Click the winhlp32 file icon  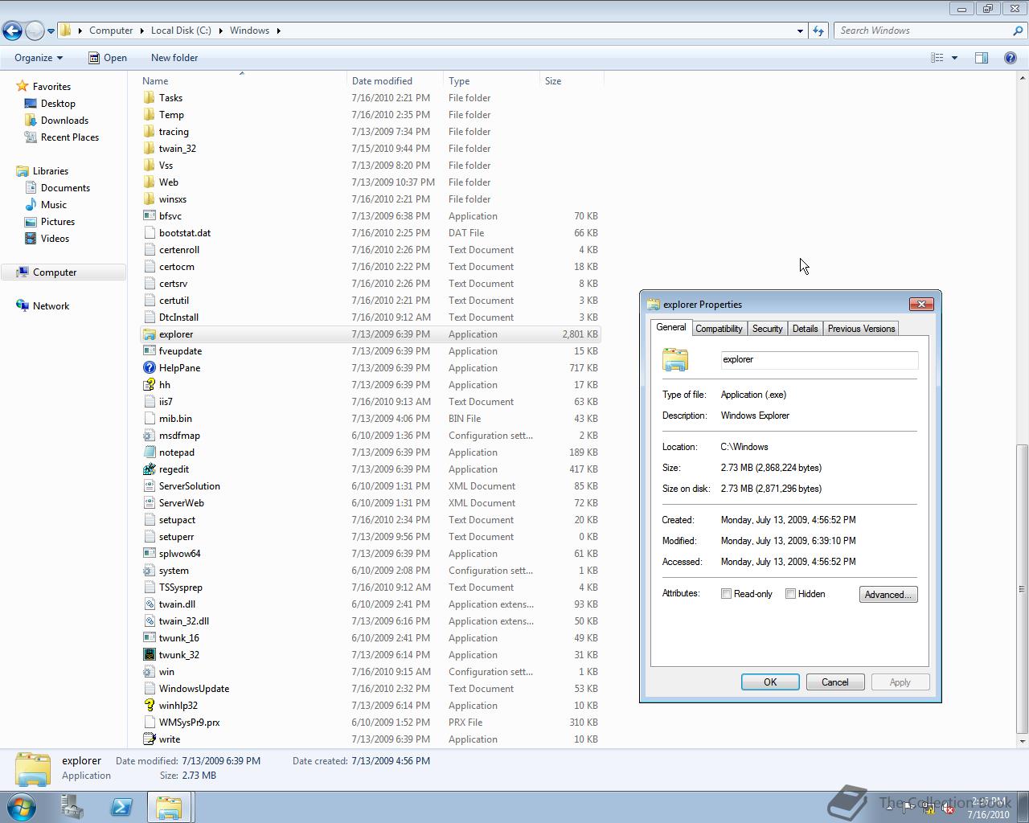(x=149, y=706)
